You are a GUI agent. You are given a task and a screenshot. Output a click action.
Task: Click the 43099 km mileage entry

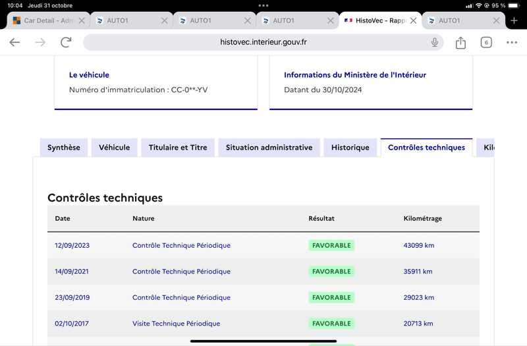(x=419, y=245)
